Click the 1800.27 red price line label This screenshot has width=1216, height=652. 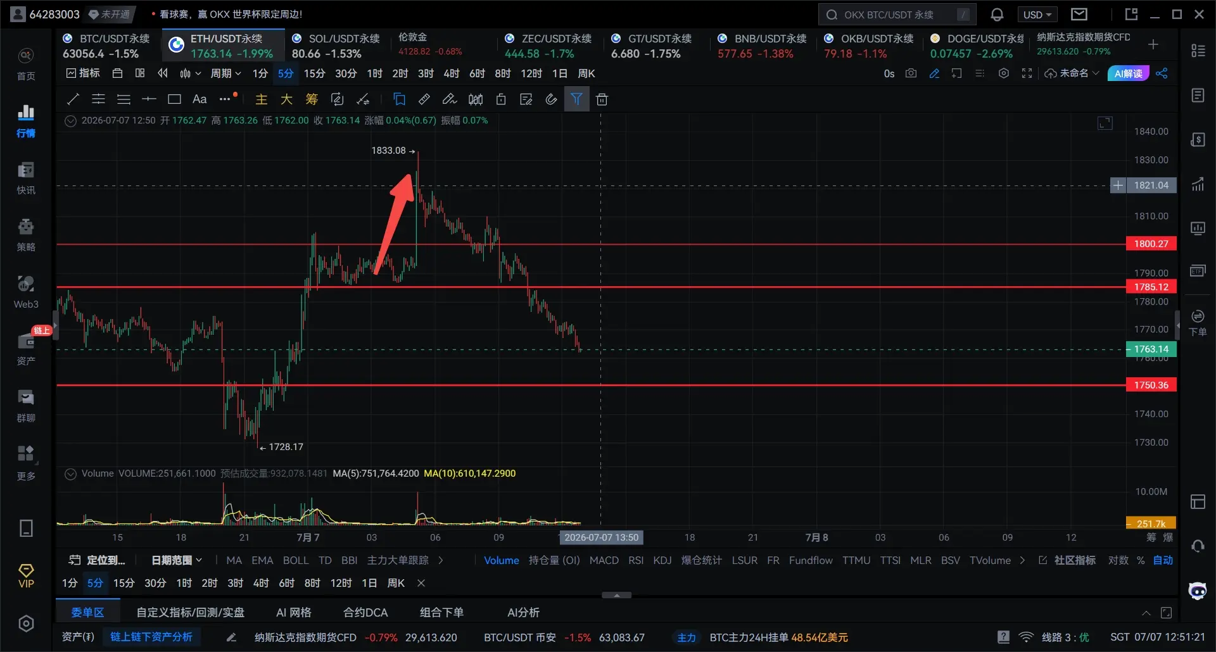[1151, 244]
